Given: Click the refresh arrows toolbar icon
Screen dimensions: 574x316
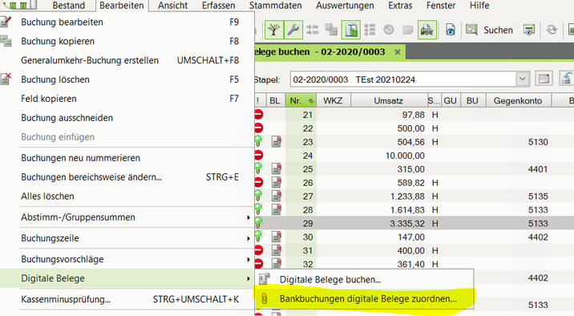Looking at the screenshot, I should point(552,30).
